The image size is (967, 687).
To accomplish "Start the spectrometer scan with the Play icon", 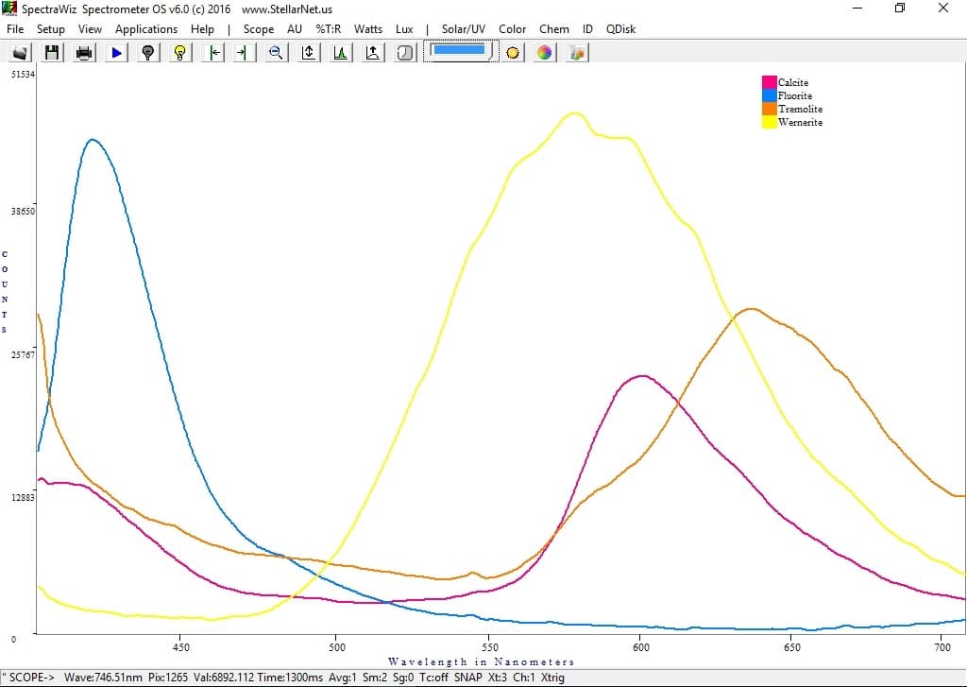I will [114, 52].
